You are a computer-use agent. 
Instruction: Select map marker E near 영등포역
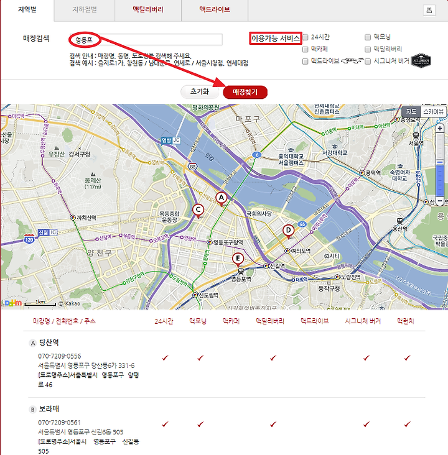tap(238, 260)
